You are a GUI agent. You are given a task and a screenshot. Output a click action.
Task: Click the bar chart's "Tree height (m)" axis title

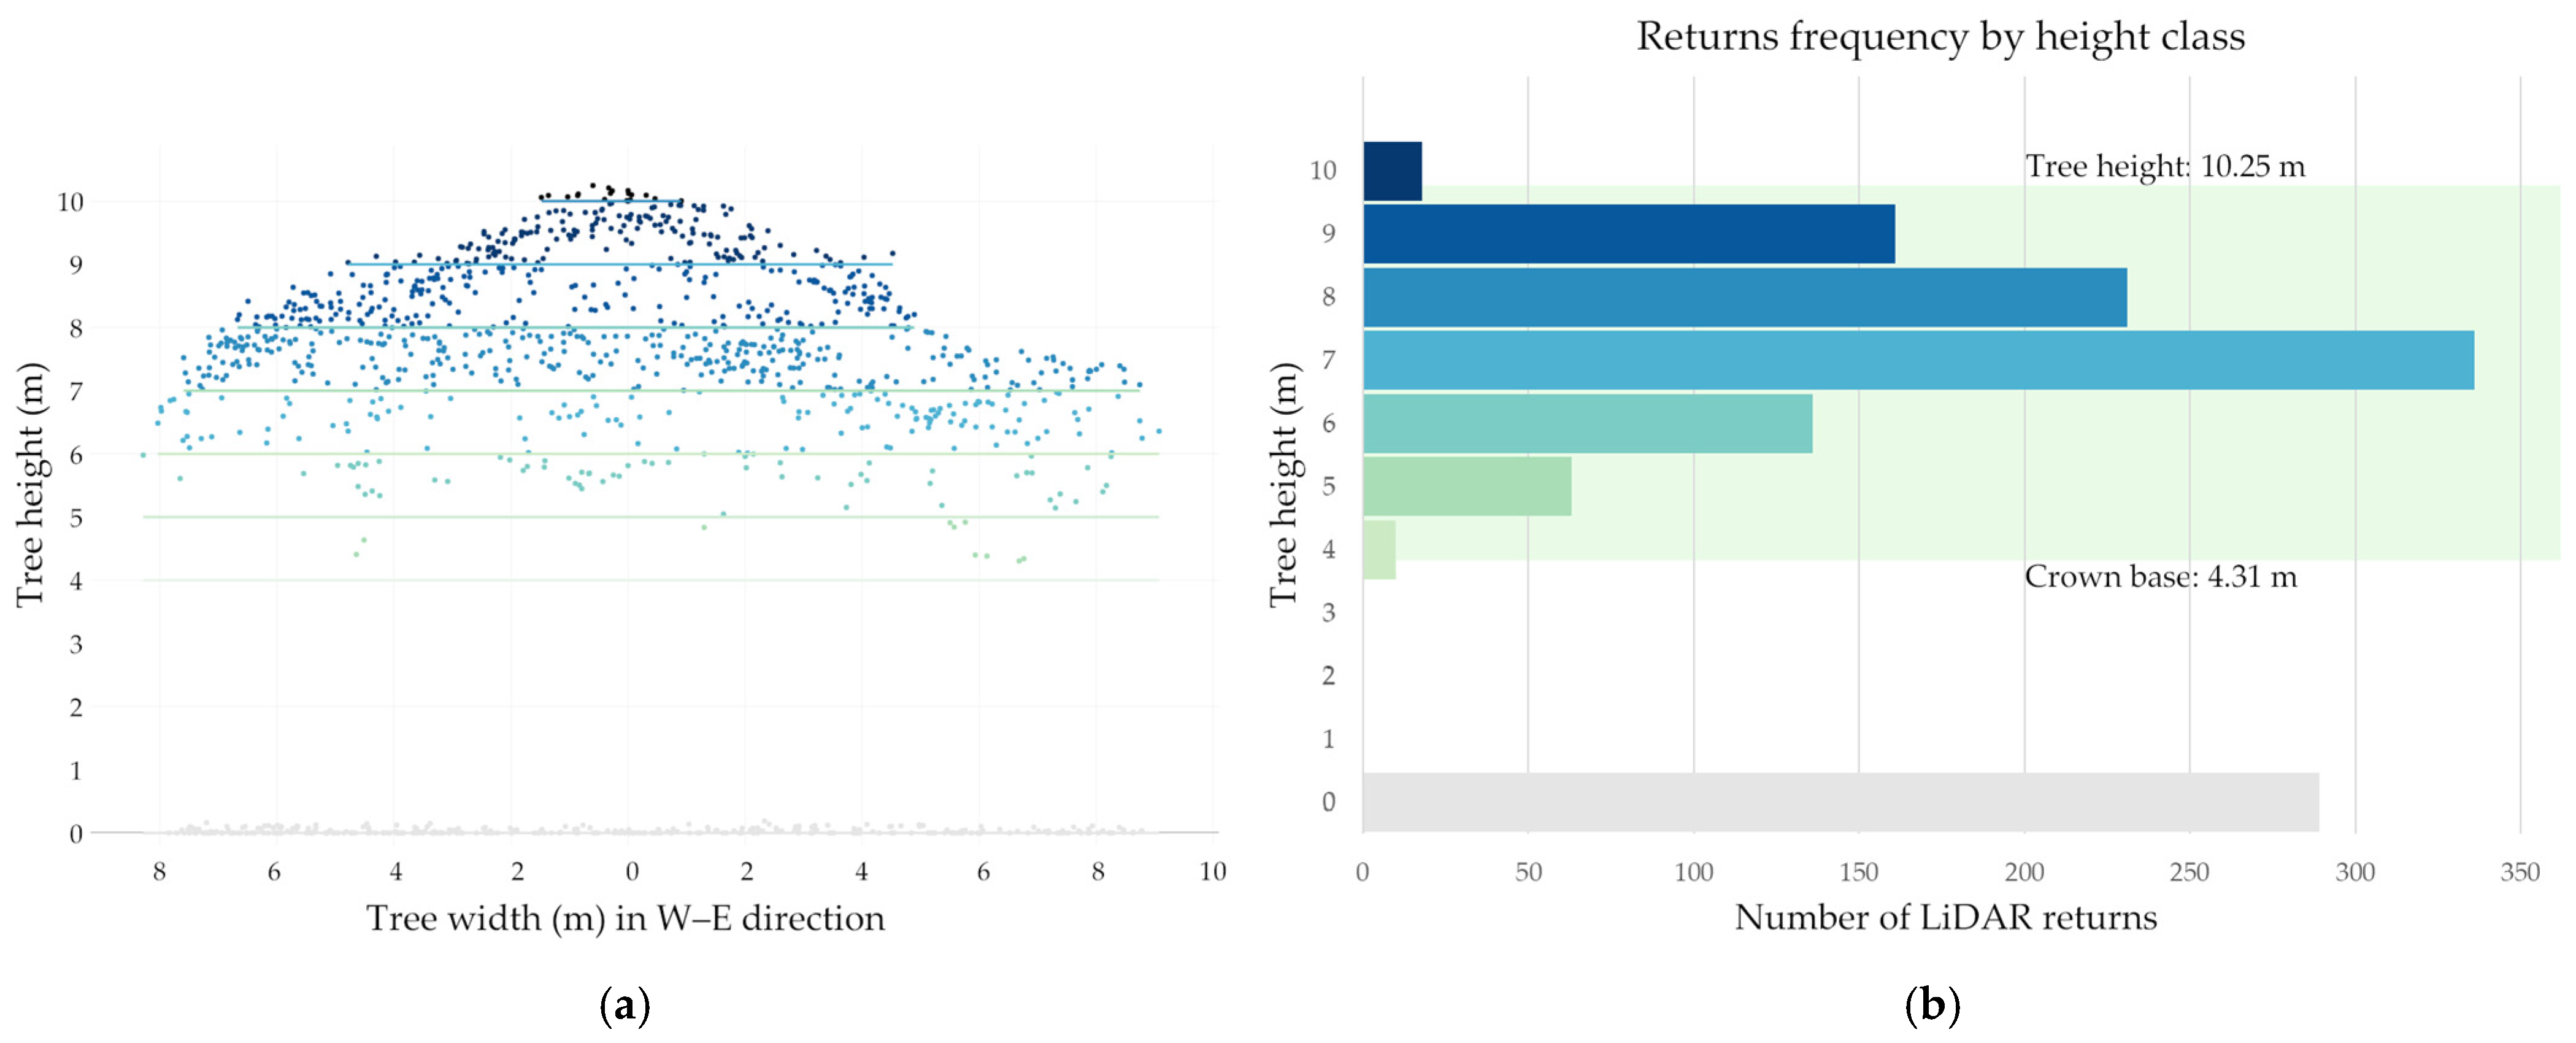1283,484
